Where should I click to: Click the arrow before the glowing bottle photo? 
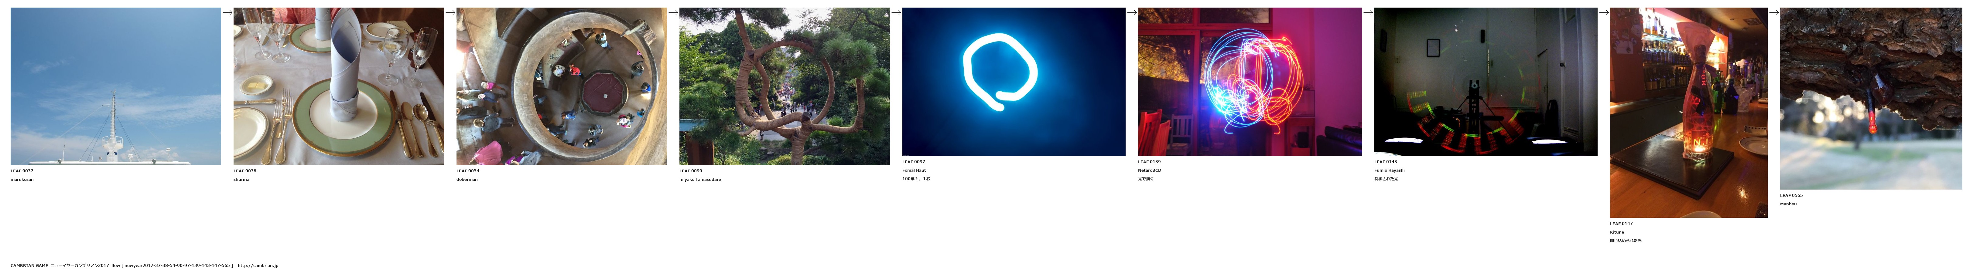pos(1604,12)
